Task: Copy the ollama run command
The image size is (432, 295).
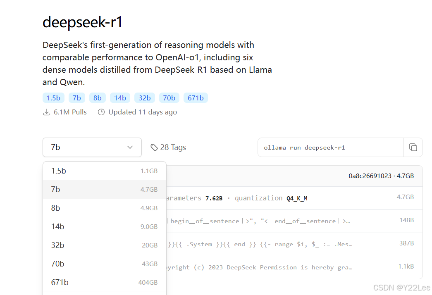Action: (413, 147)
